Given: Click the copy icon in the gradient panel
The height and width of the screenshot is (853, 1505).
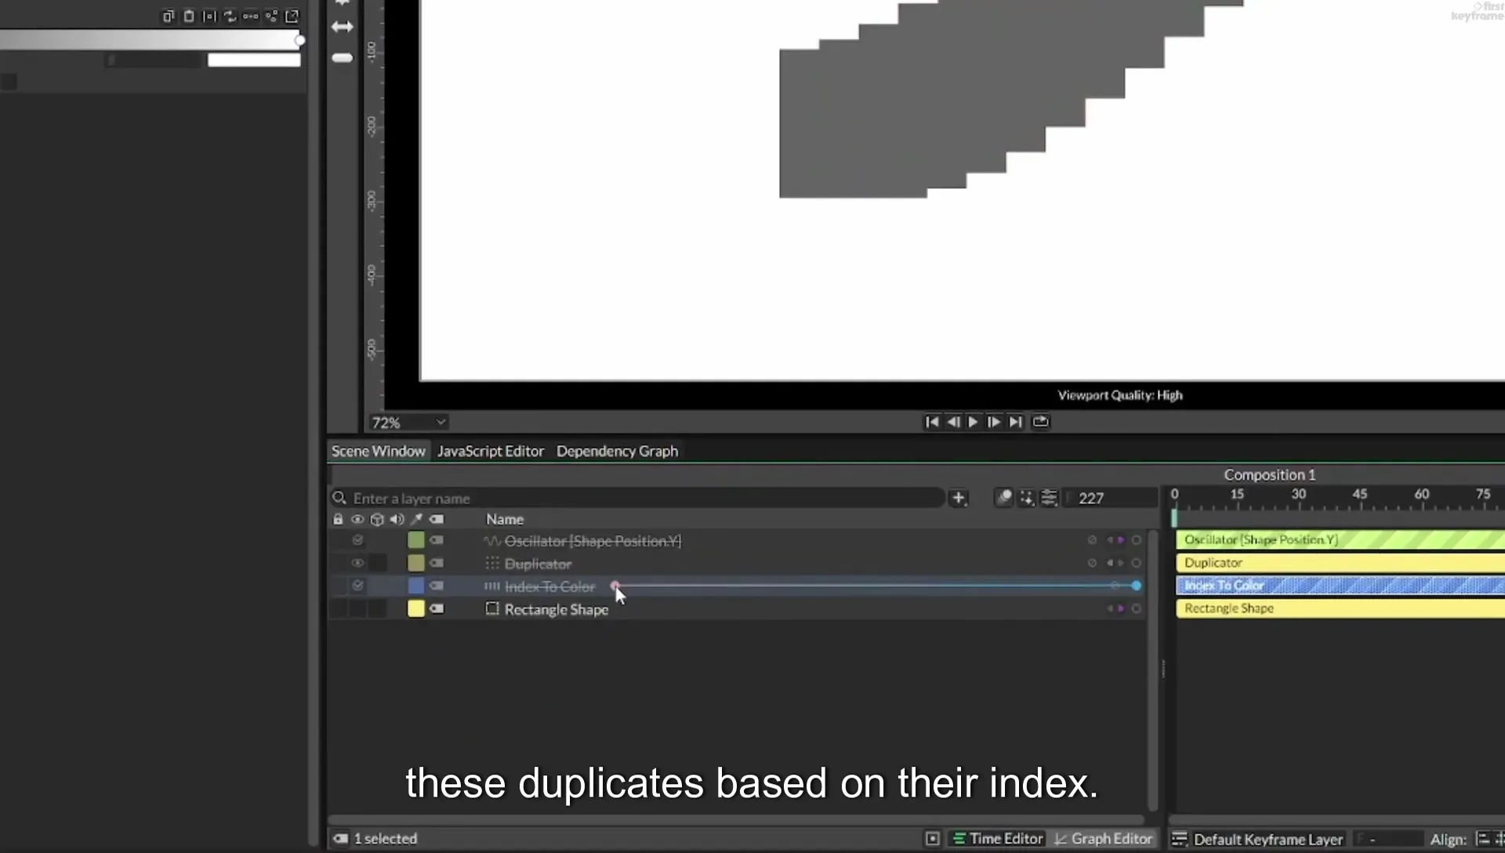Looking at the screenshot, I should [x=168, y=16].
